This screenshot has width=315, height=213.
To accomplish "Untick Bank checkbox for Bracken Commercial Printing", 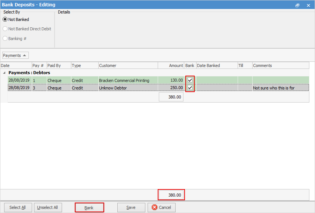I will [190, 80].
